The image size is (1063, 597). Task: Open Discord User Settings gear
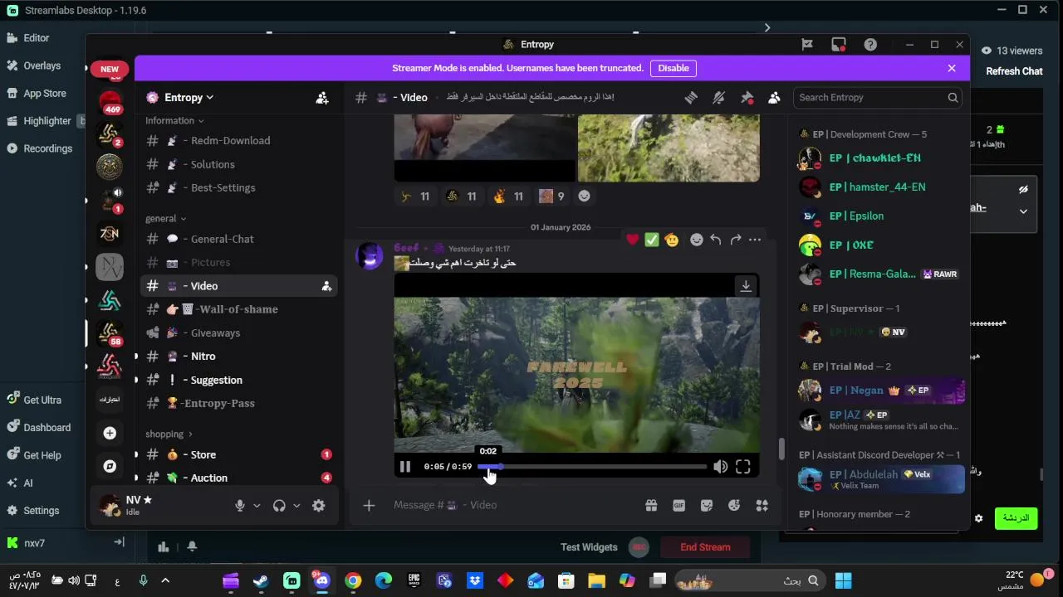tap(319, 506)
